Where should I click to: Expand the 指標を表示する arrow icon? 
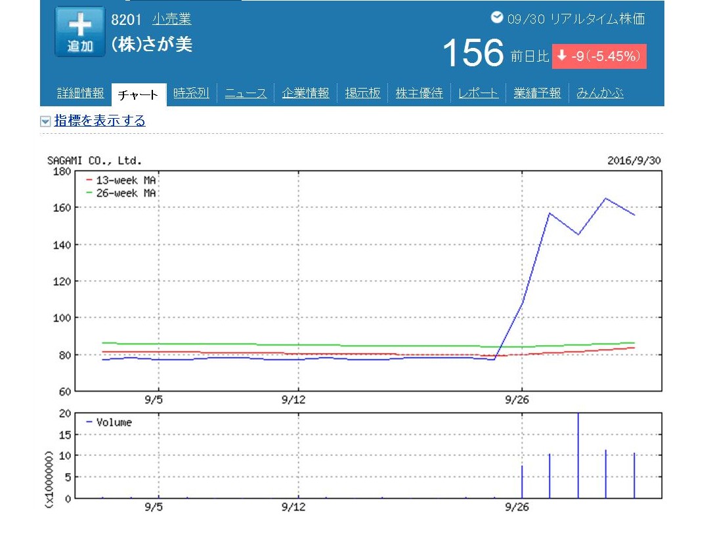(45, 121)
